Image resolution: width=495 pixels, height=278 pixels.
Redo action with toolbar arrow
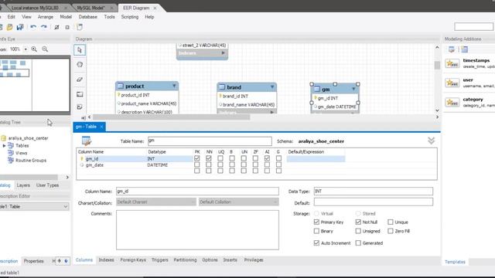tap(44, 27)
